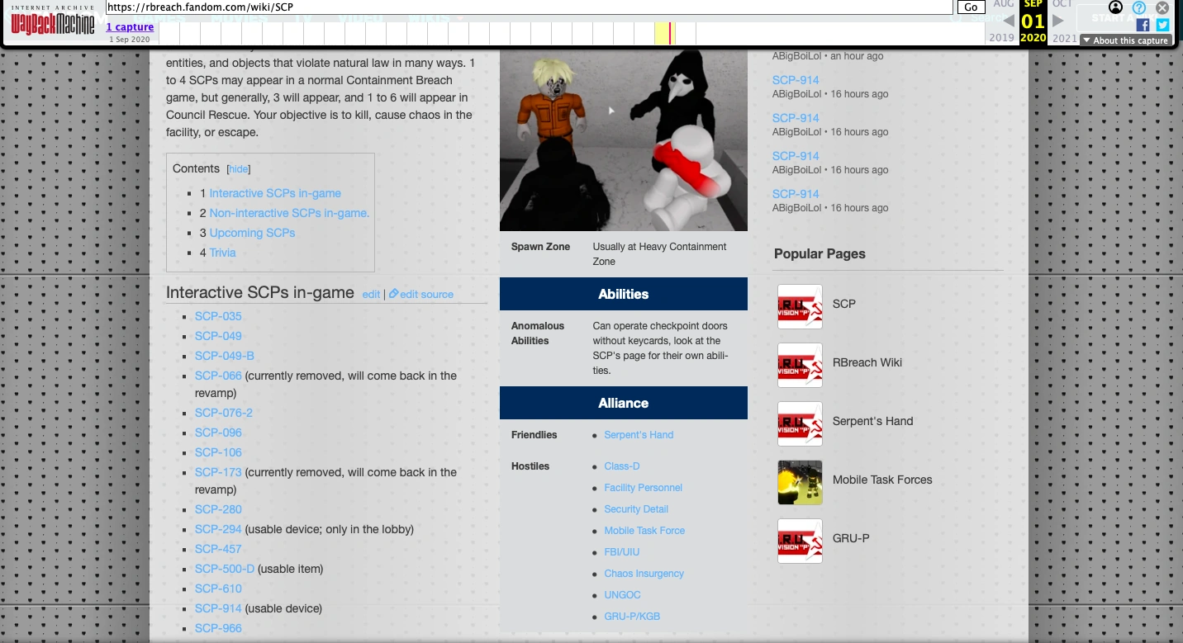Click the link icon beside 'edit source'
Image resolution: width=1183 pixels, height=643 pixels.
[394, 294]
